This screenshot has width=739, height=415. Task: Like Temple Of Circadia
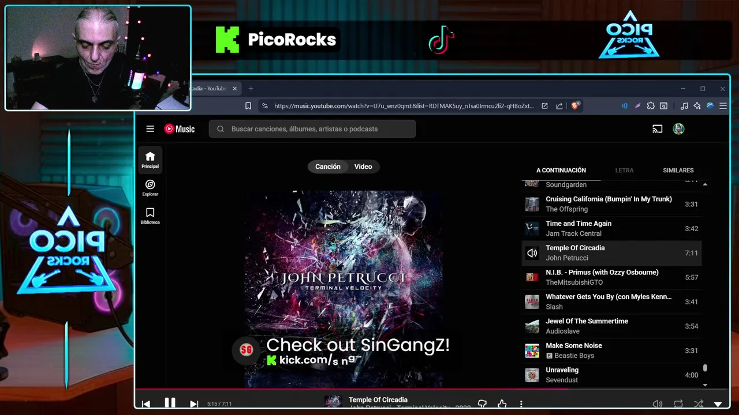502,404
